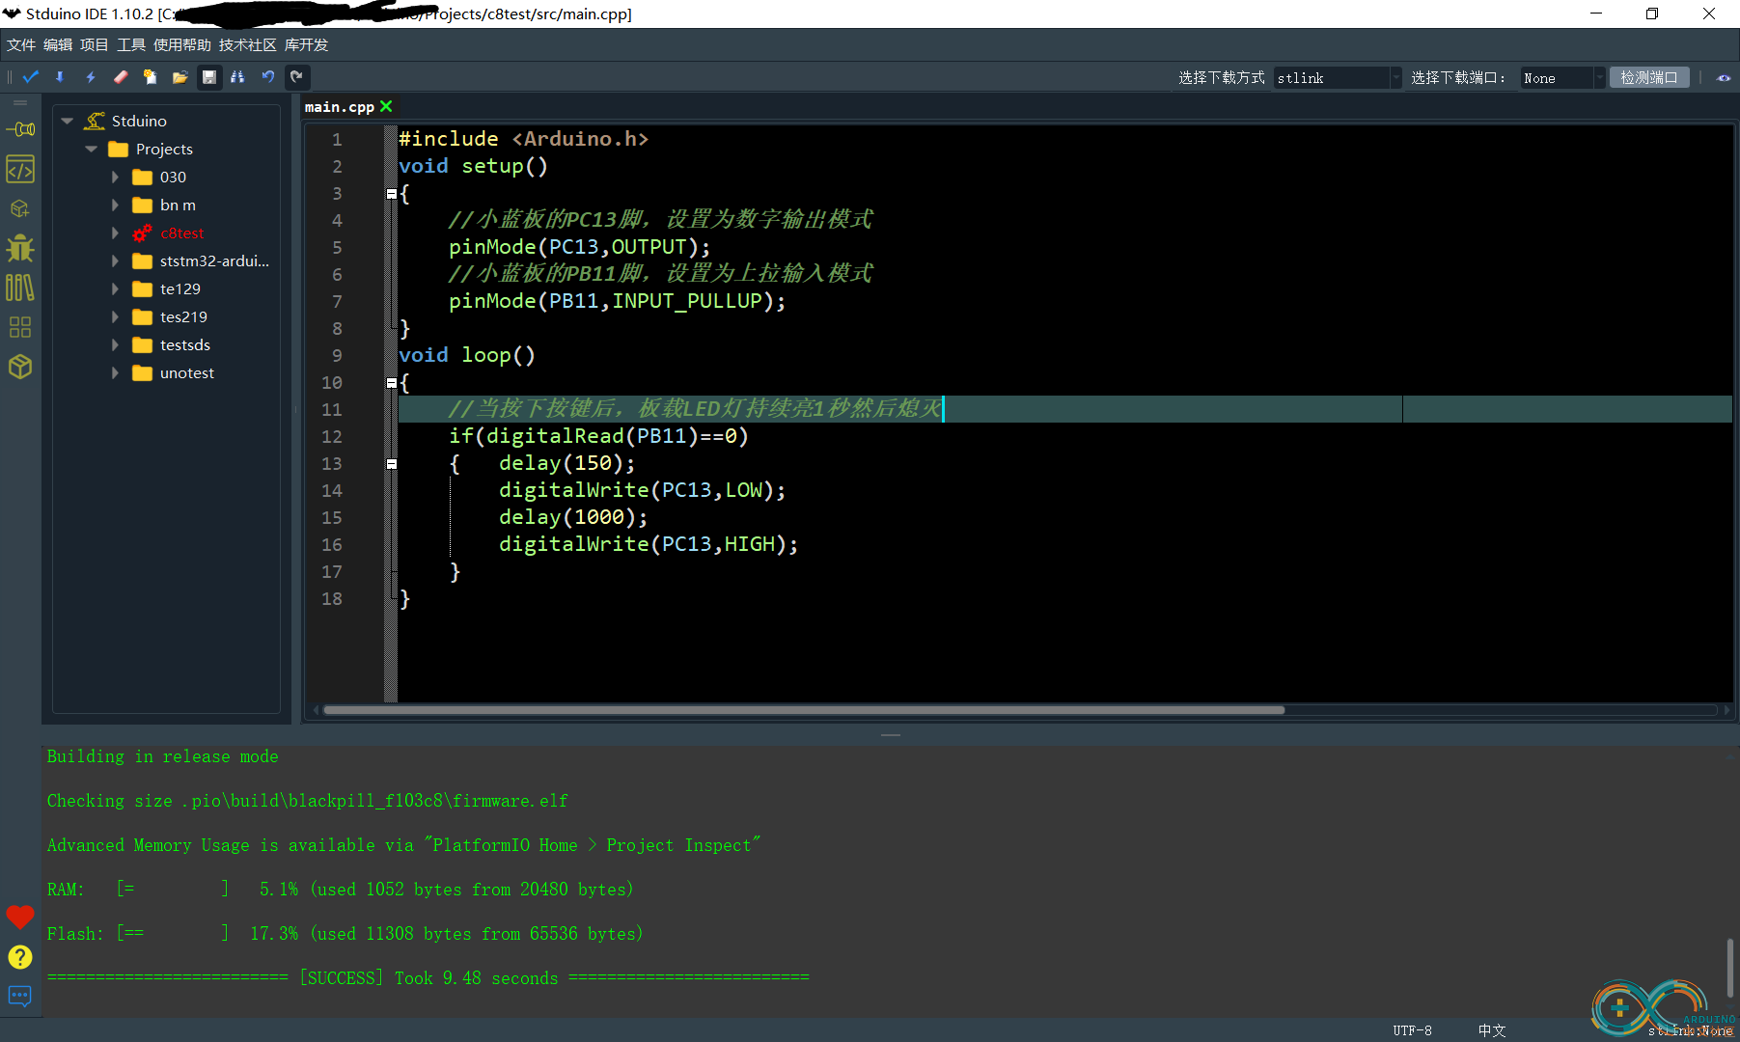This screenshot has height=1042, width=1740.
Task: Select the c8test project label
Action: click(182, 233)
